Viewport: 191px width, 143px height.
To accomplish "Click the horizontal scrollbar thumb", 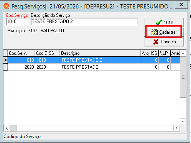I will [13, 128].
